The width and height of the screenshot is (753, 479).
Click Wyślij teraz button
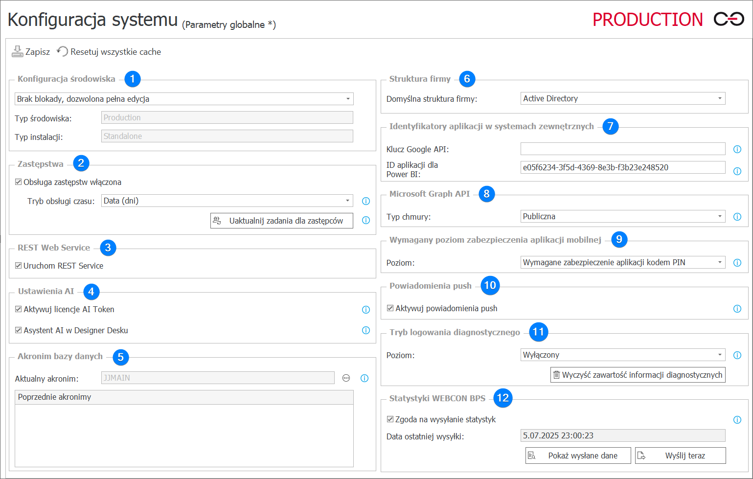pos(681,456)
